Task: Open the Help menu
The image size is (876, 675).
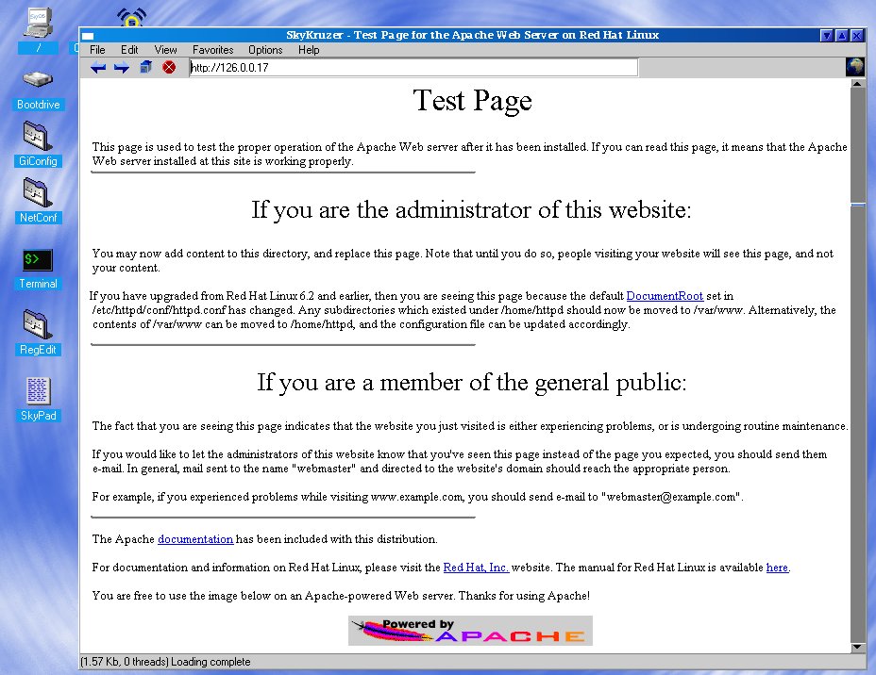Action: pos(309,50)
